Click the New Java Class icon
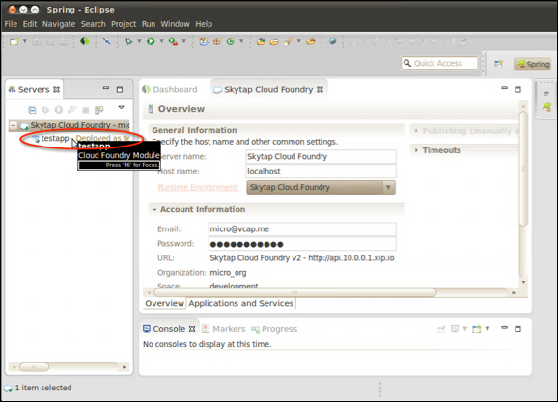The width and height of the screenshot is (558, 402). click(231, 41)
